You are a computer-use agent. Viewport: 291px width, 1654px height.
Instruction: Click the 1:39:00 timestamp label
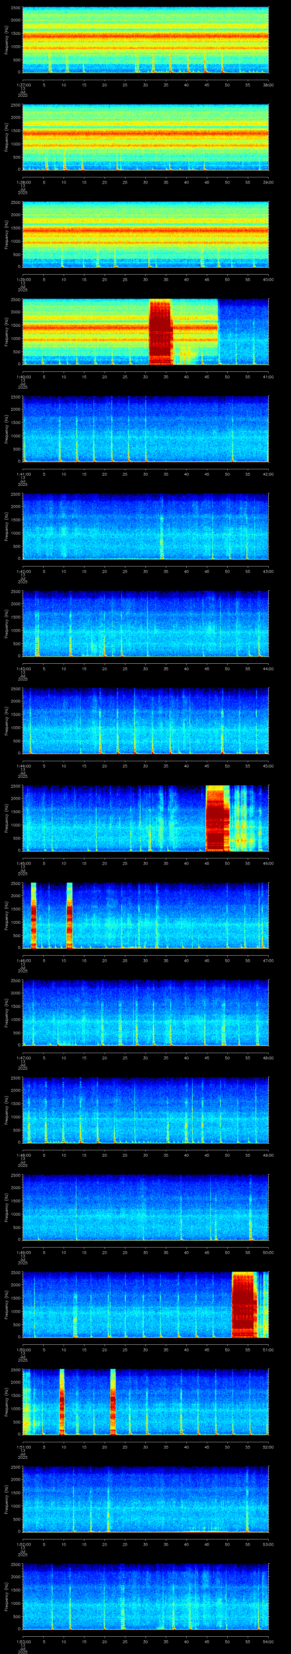(23, 279)
